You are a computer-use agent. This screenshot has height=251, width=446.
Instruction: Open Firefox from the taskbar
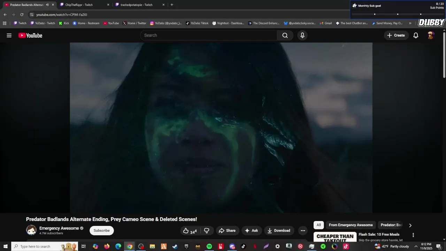tap(107, 246)
